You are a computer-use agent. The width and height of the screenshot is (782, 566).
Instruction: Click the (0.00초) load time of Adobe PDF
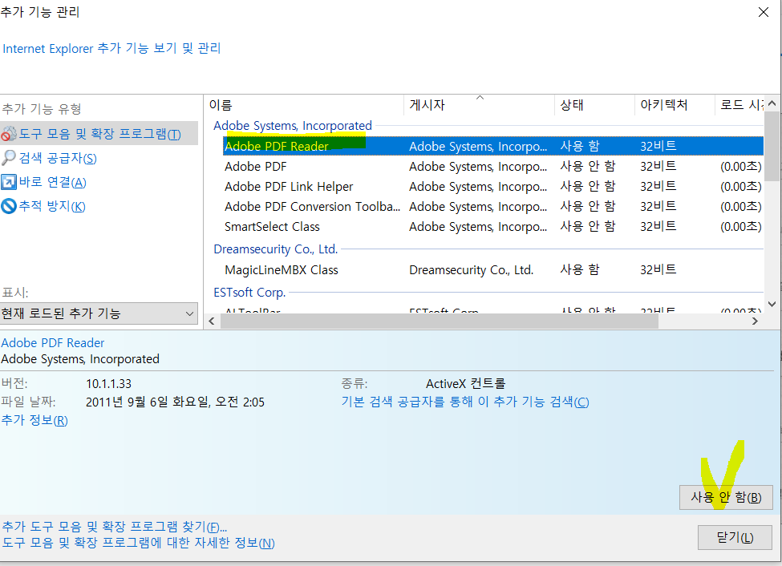[x=740, y=166]
